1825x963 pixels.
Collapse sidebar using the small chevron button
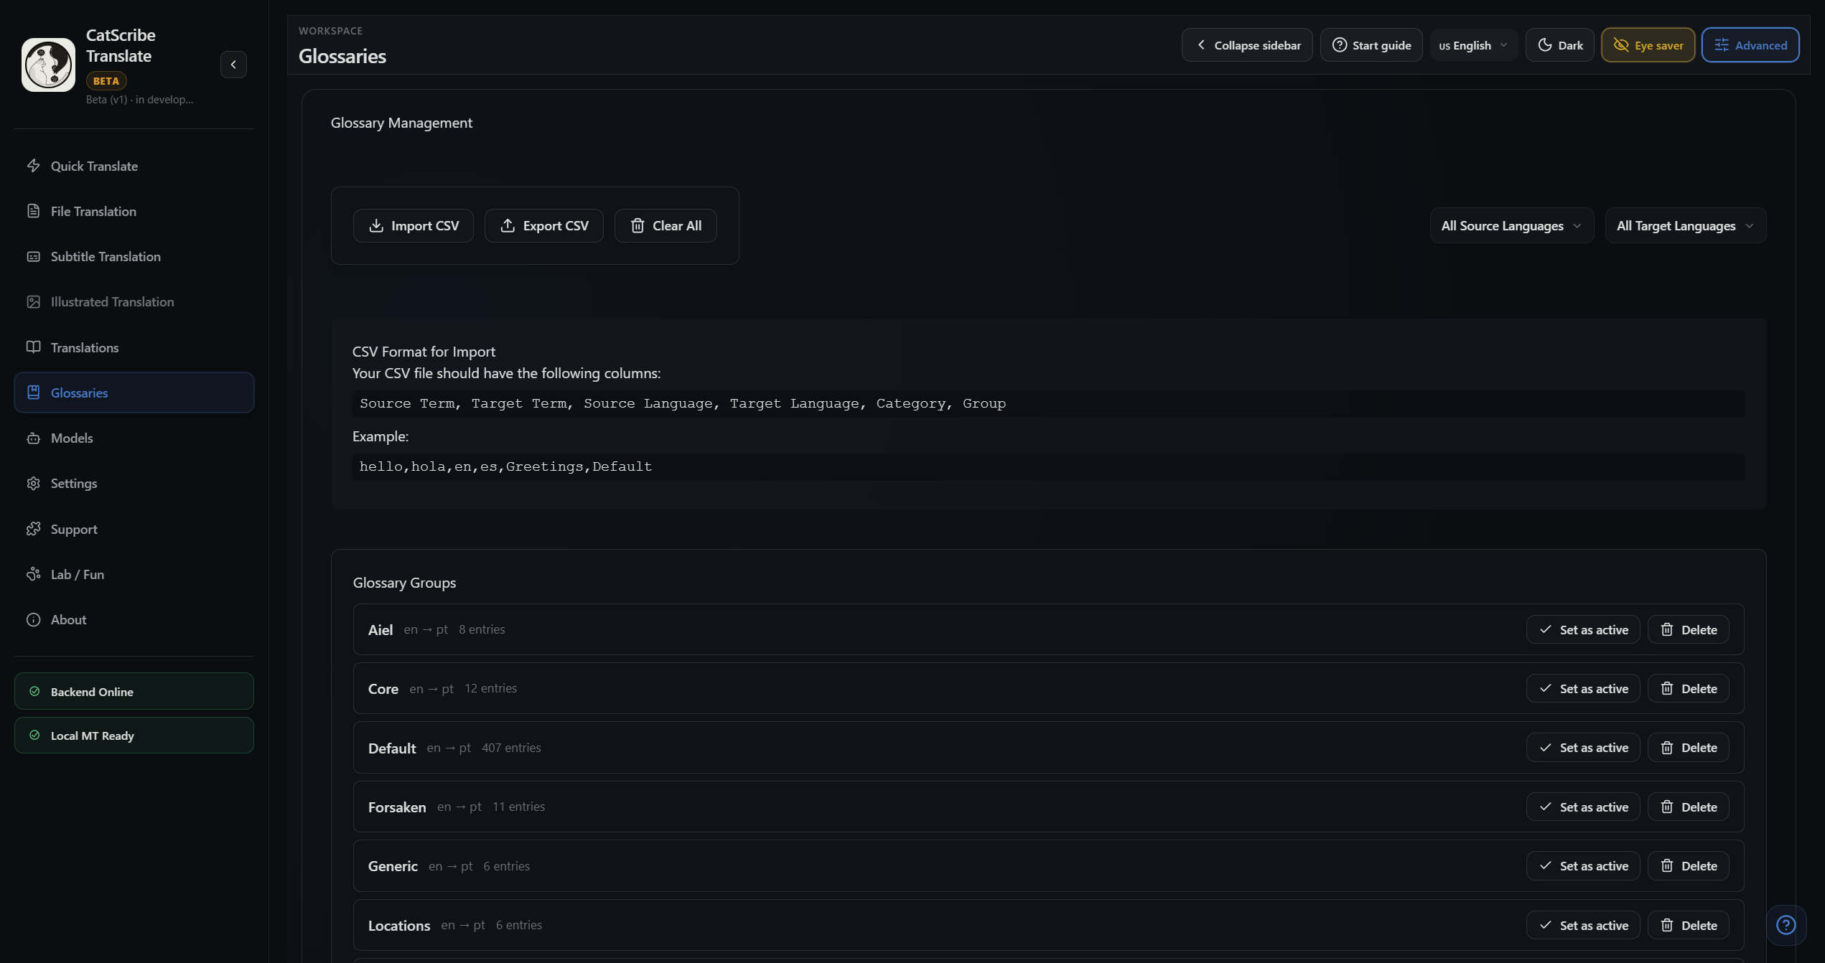233,65
